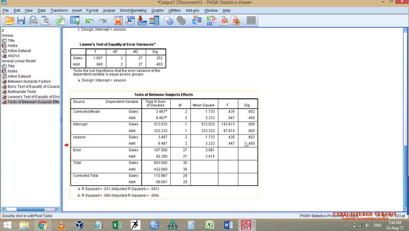Open the Add-ons menu
Screen dimensions: 409x231
point(192,11)
